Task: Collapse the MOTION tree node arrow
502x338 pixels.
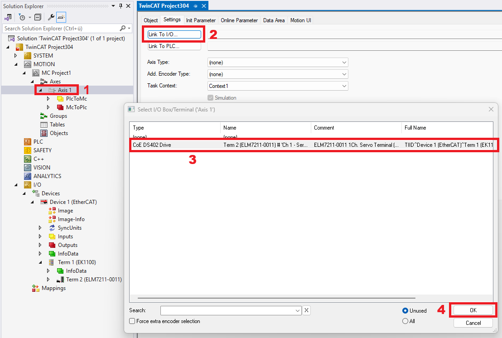Action: tap(16, 64)
